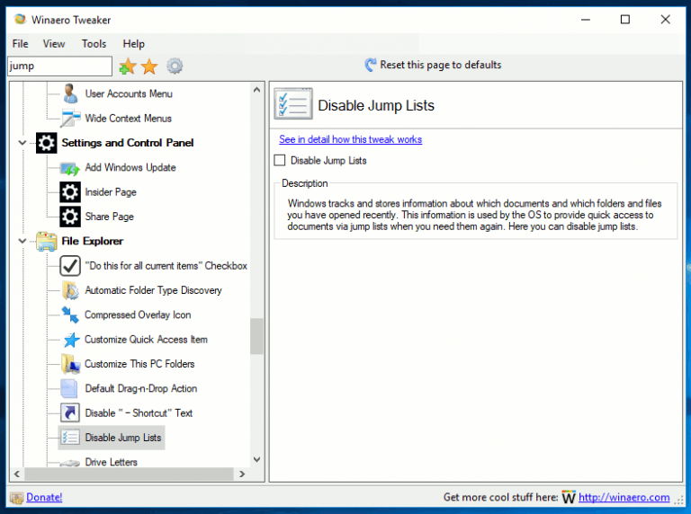Click the Compressed Overlay Icon blue arrows icon

(x=70, y=315)
